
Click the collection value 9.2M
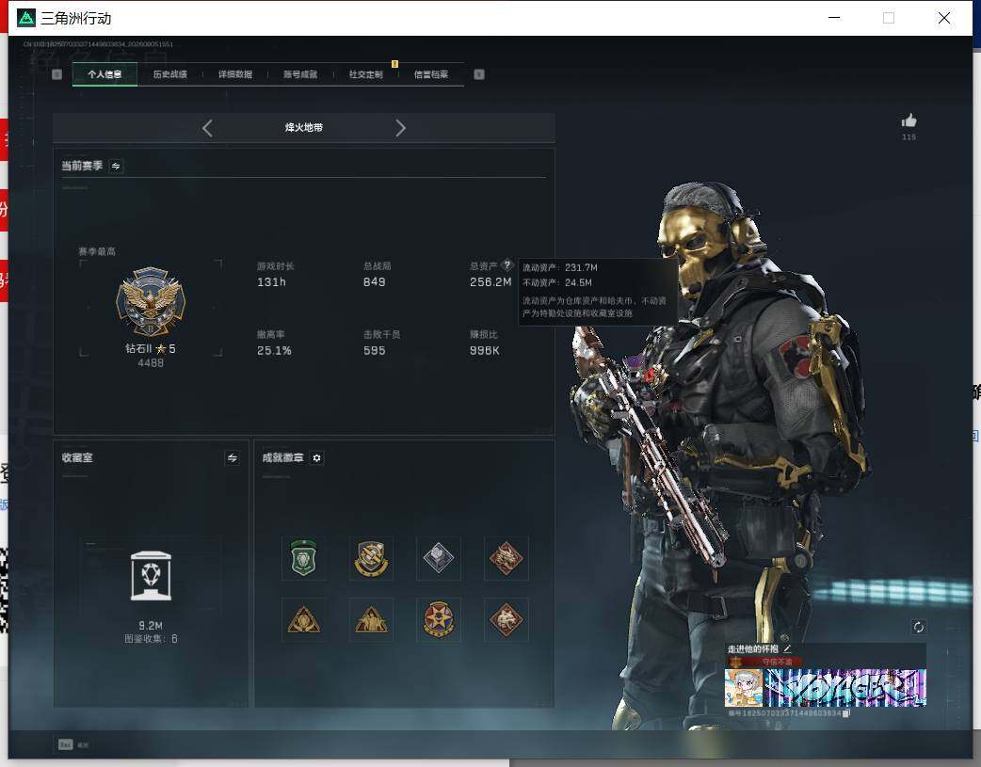[151, 626]
